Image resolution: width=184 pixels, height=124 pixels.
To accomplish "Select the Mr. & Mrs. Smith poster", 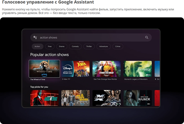I will 75,98.
